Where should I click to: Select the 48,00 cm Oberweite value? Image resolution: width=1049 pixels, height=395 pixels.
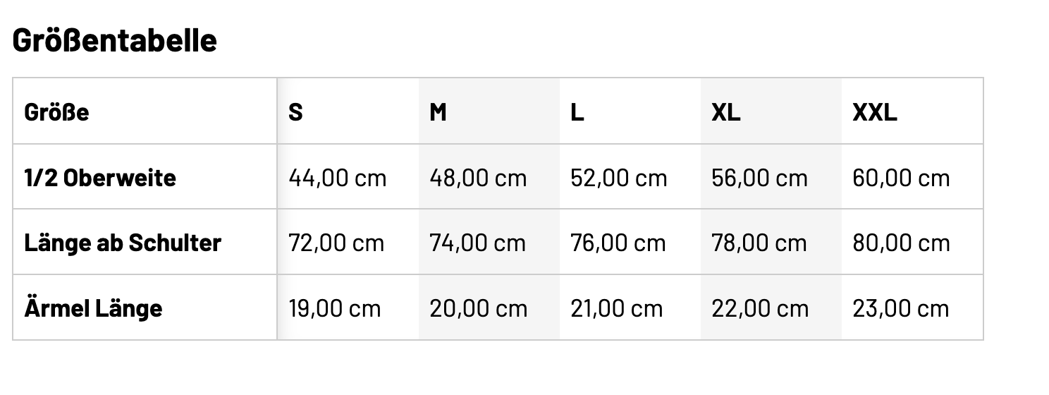tap(478, 178)
